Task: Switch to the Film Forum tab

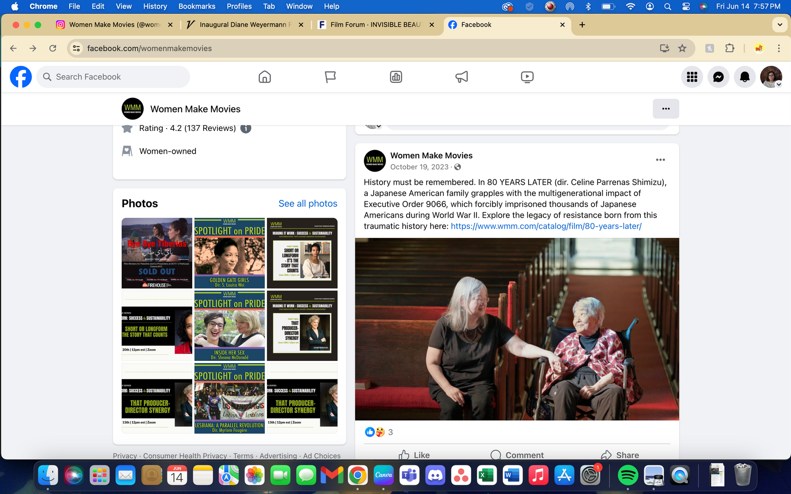Action: click(375, 25)
